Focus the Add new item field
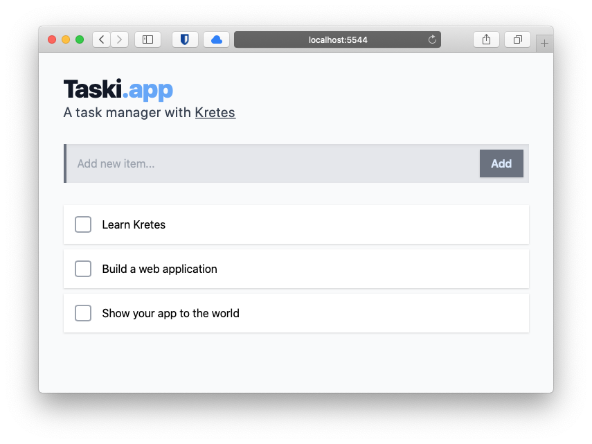Viewport: 592px width, 444px height. click(273, 163)
